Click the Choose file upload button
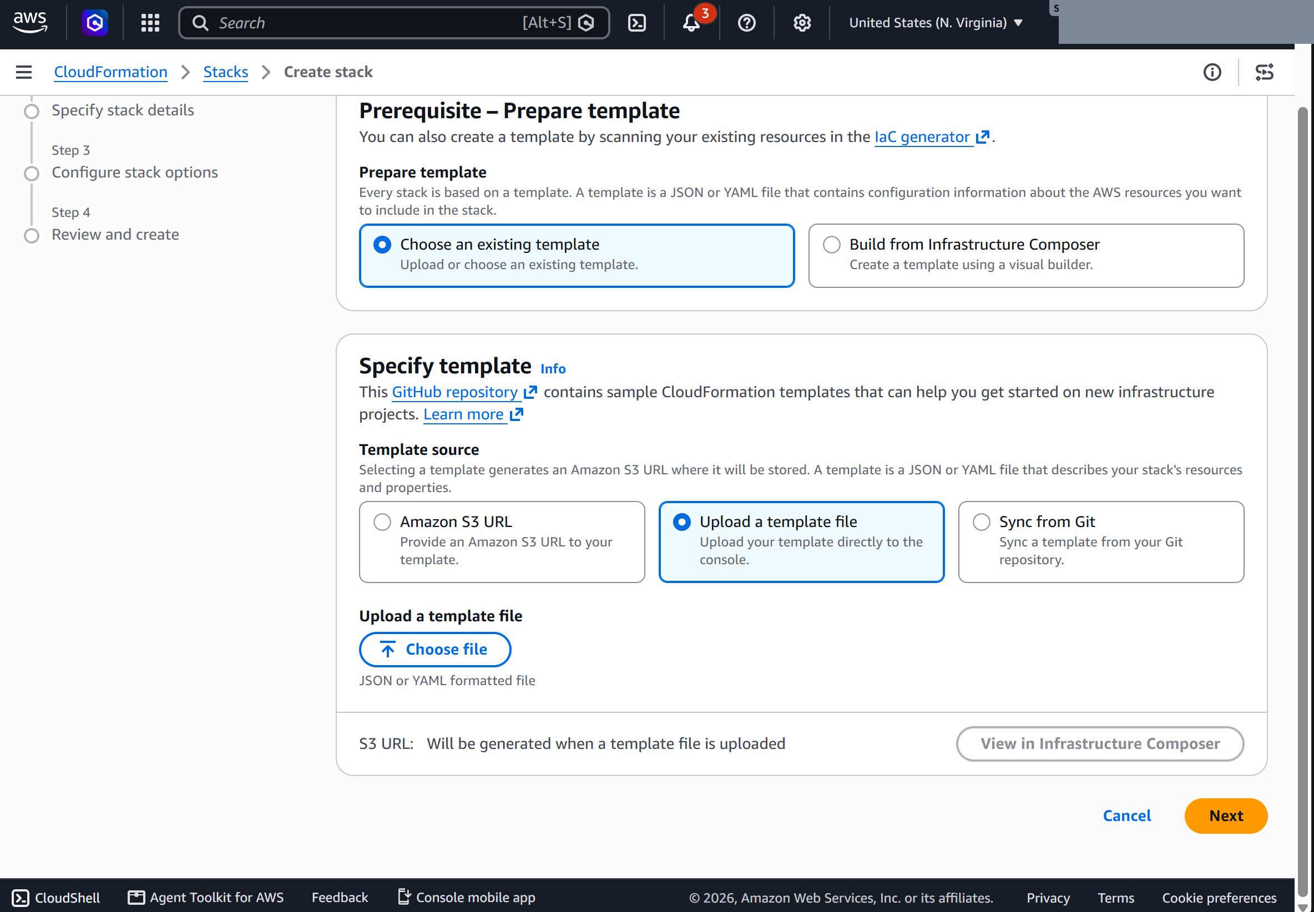Viewport: 1314px width, 912px height. pyautogui.click(x=435, y=649)
